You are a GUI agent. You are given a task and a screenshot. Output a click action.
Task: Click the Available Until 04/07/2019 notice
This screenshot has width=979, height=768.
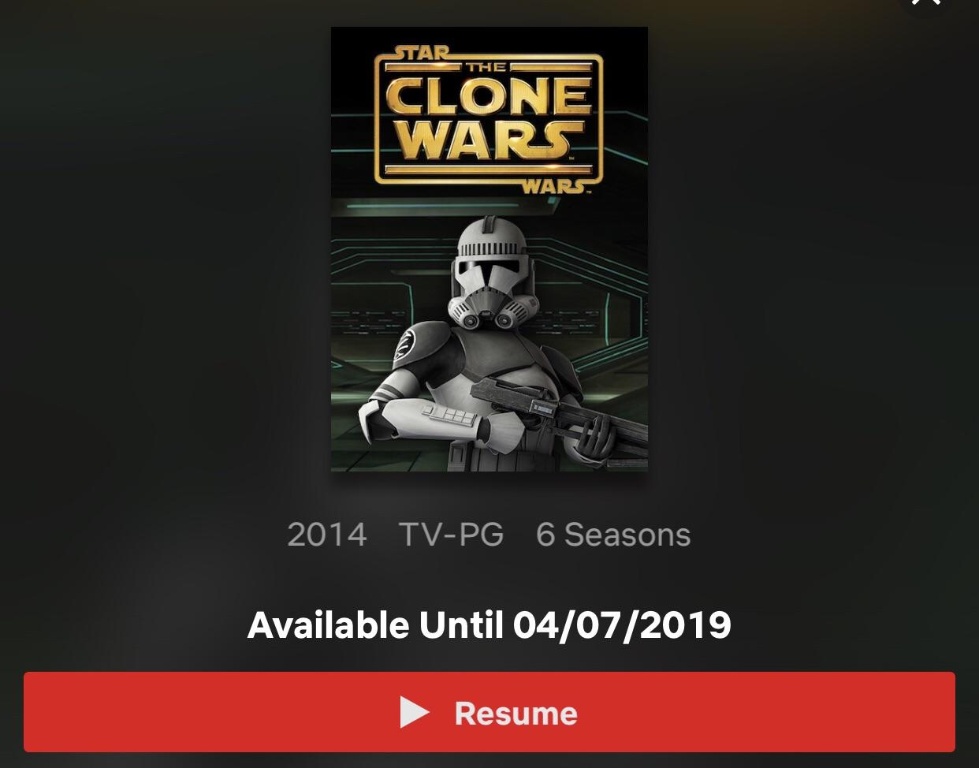489,625
